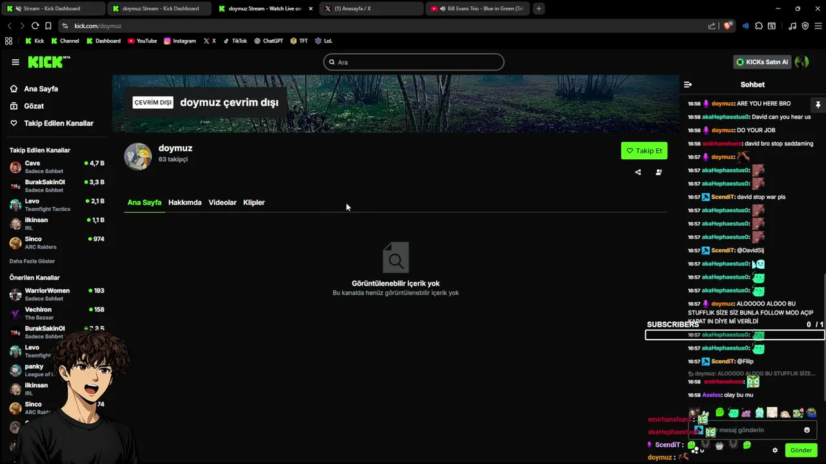826x464 pixels.
Task: Send message with Gönder button
Action: 801,450
